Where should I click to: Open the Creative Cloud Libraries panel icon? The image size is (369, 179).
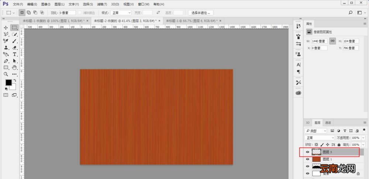[x=299, y=93]
